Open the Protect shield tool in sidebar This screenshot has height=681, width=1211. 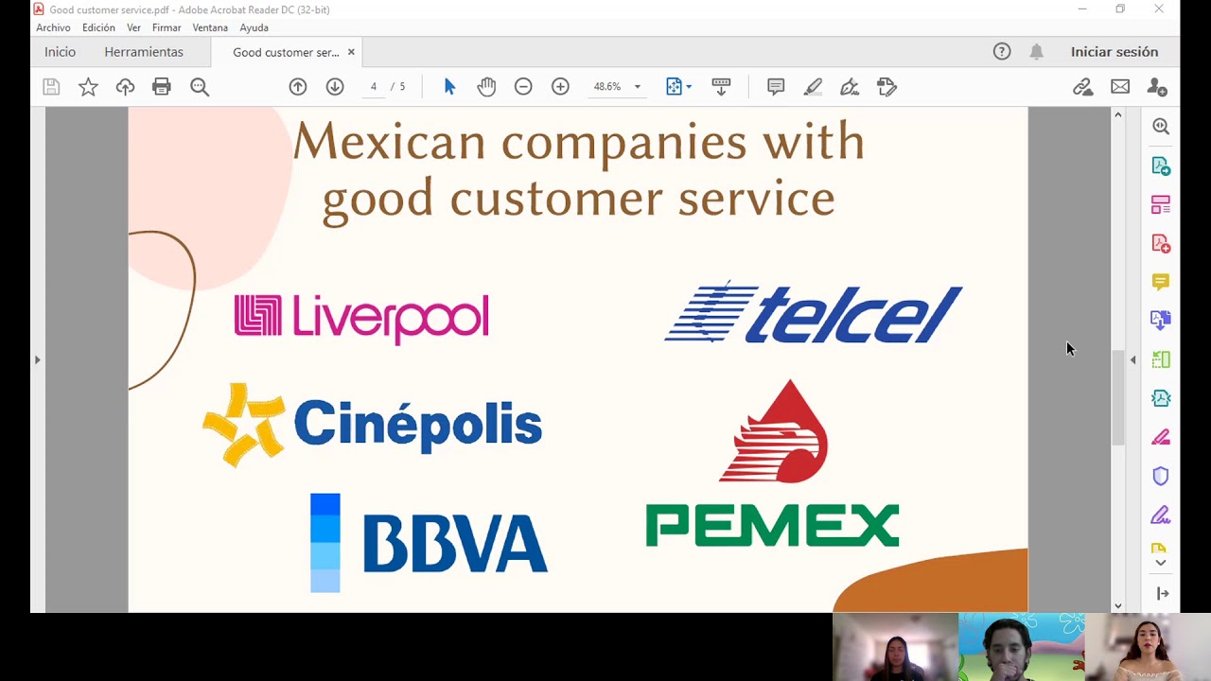(x=1161, y=476)
